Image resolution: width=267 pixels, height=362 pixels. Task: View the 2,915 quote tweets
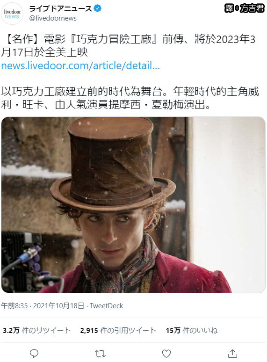coord(118,330)
